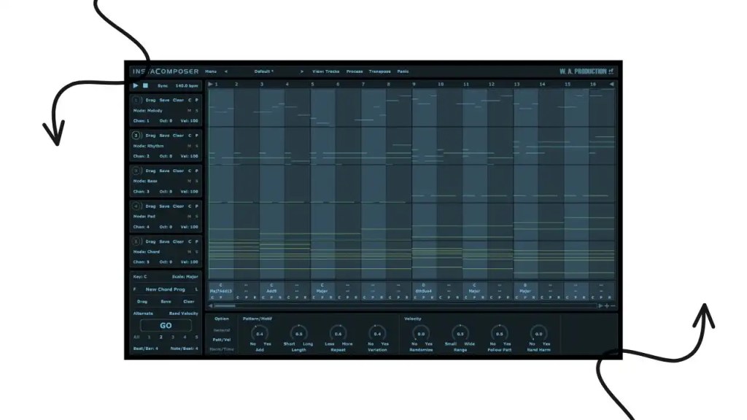Solo the Pad track
The height and width of the screenshot is (420, 747).
196,216
